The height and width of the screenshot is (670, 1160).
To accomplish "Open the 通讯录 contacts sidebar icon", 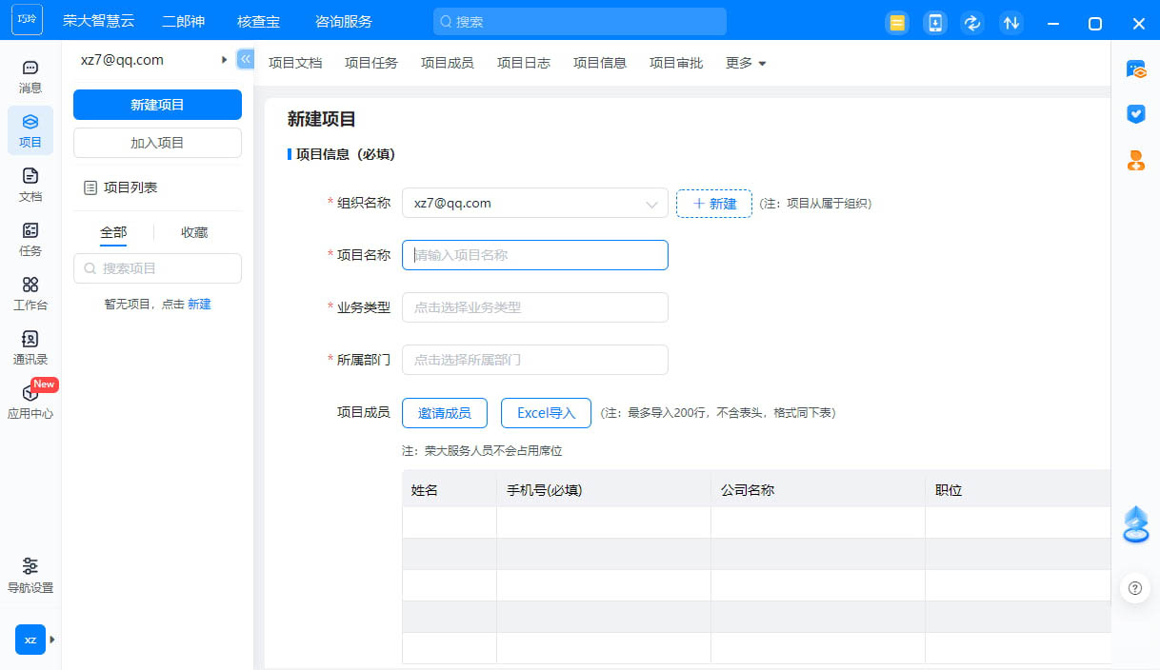I will (x=30, y=347).
